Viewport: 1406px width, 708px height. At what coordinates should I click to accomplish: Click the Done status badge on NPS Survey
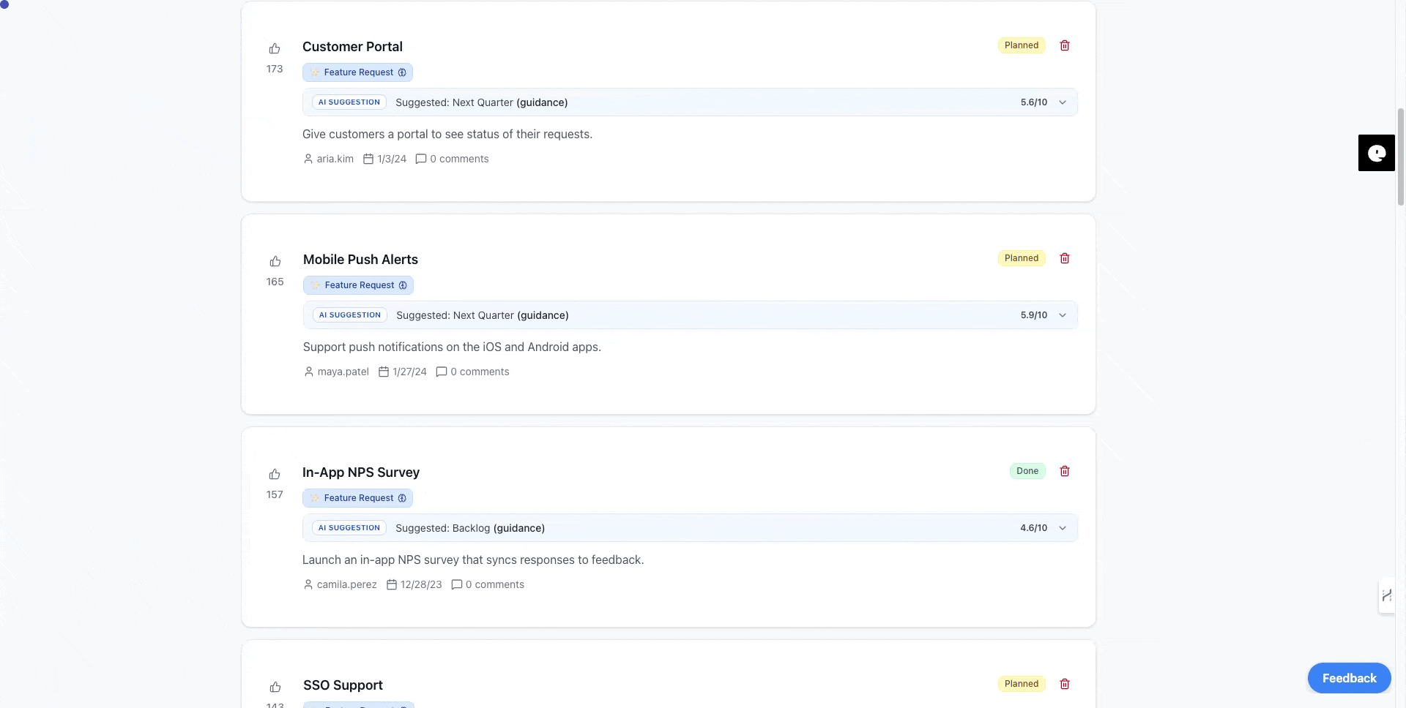pos(1027,471)
